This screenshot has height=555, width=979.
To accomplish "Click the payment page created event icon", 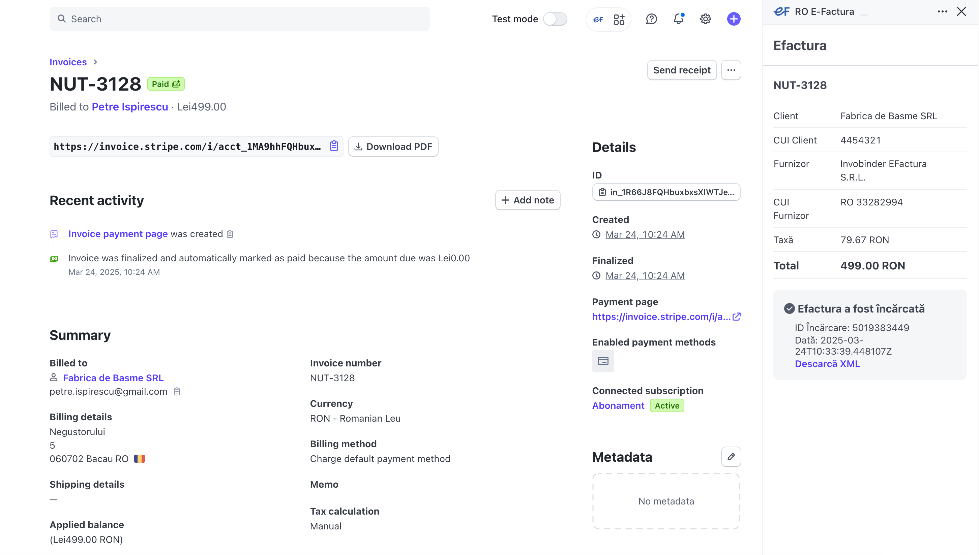I will (54, 234).
